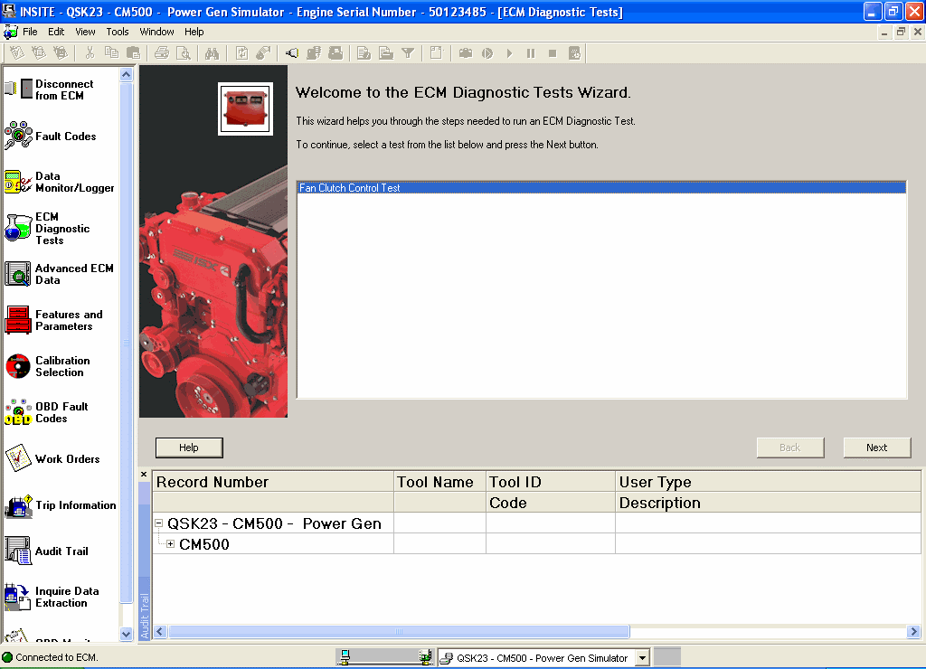Open the Help menu
Image resolution: width=926 pixels, height=669 pixels.
[194, 32]
